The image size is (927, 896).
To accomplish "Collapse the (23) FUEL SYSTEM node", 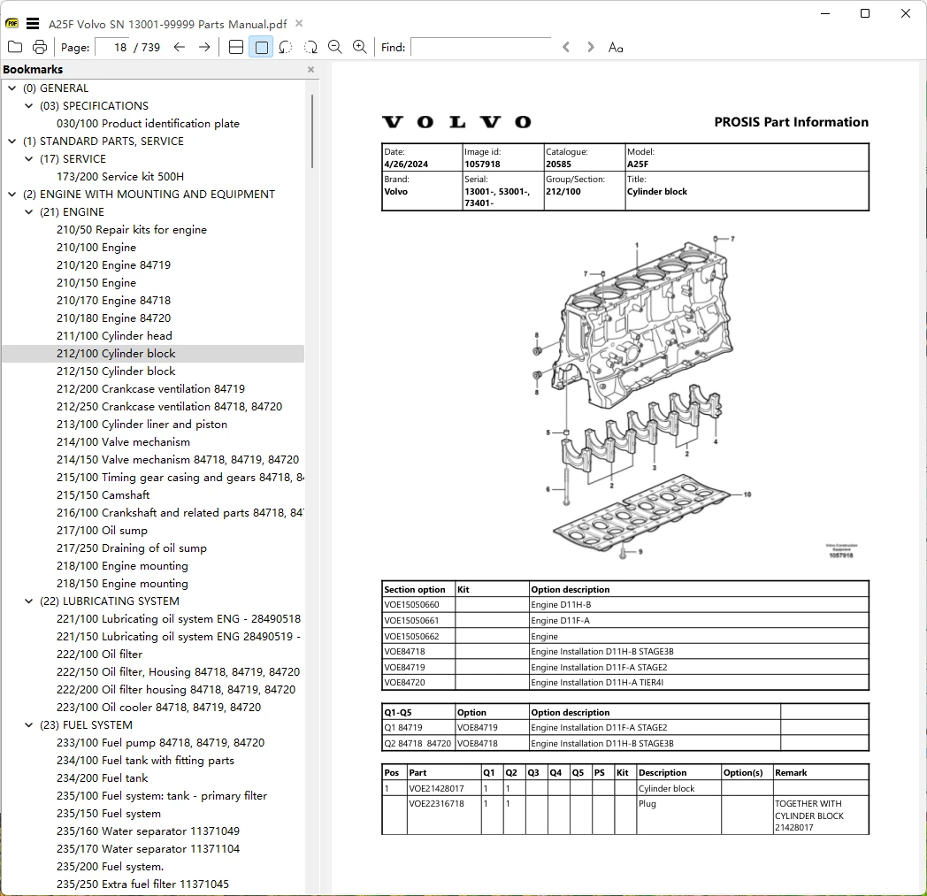I will [28, 725].
